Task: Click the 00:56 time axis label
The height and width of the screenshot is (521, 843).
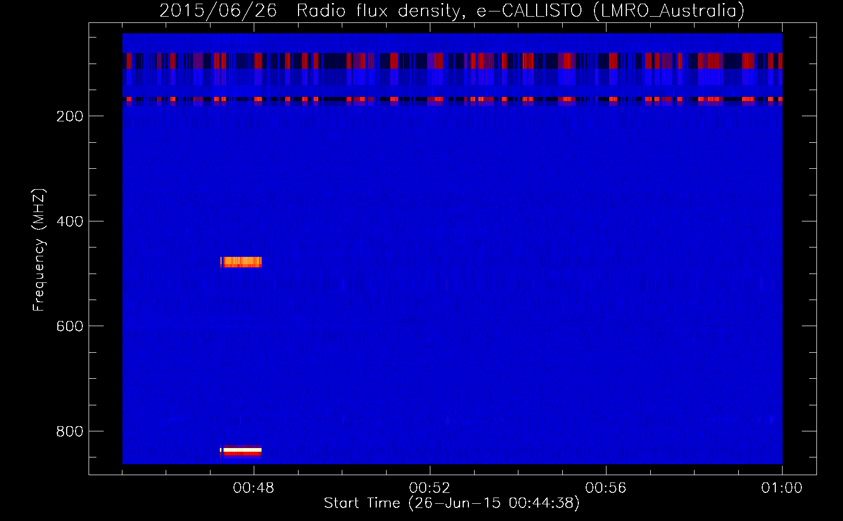Action: pos(606,488)
